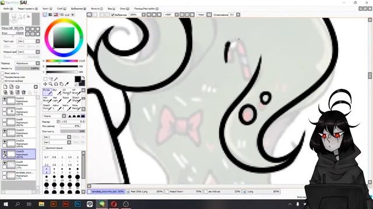The width and height of the screenshot is (373, 209).
Task: Select the hand pan tool
Action: tap(61, 84)
